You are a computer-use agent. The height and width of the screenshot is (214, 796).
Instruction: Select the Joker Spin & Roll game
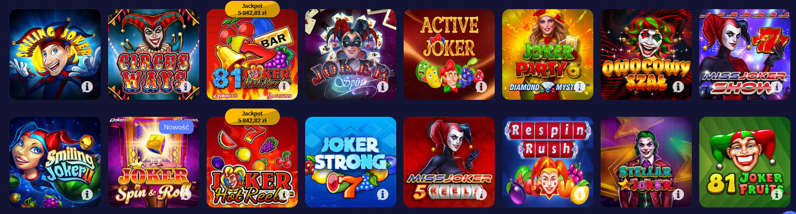153,162
